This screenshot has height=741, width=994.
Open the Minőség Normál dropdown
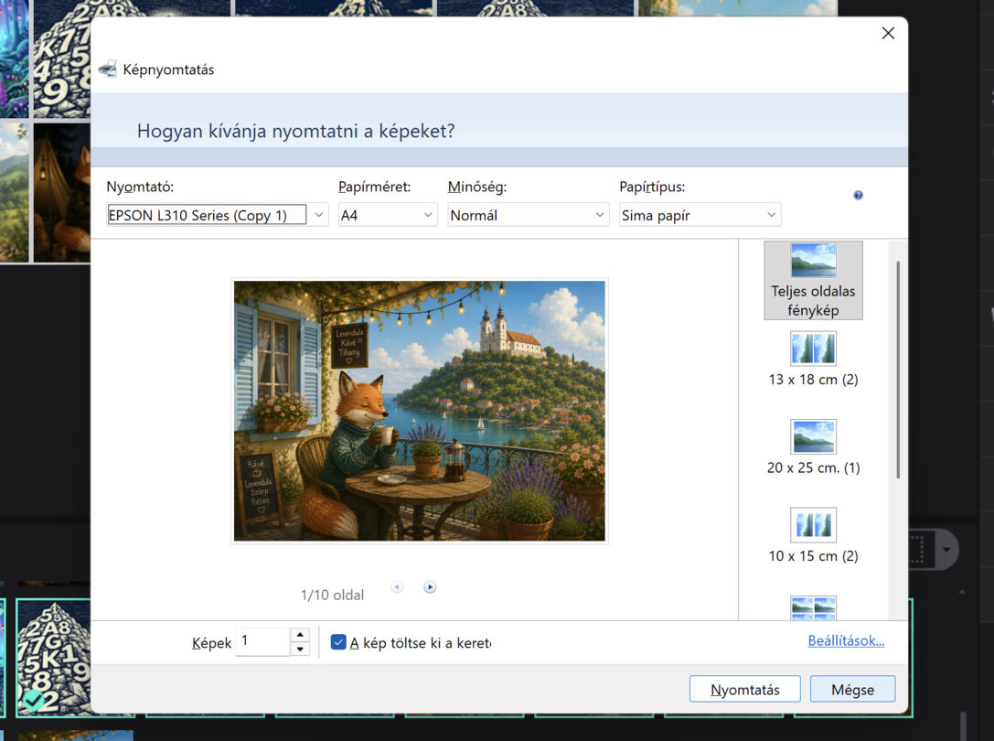point(528,215)
